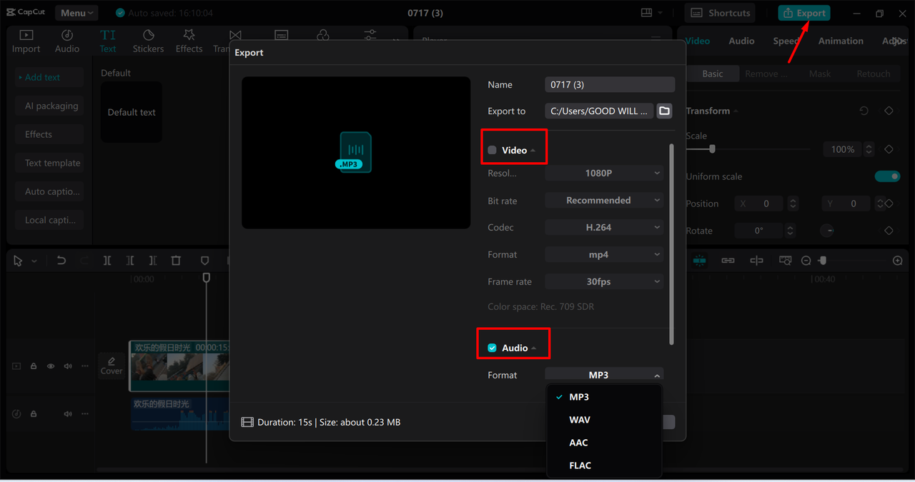This screenshot has height=482, width=915.
Task: Mute the audio track speaker icon
Action: point(68,414)
